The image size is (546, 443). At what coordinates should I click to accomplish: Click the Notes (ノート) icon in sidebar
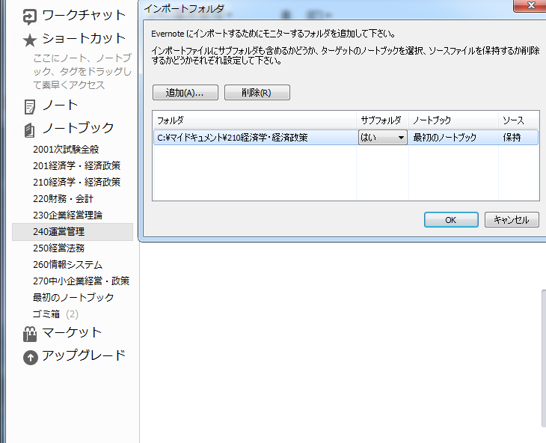tap(30, 106)
